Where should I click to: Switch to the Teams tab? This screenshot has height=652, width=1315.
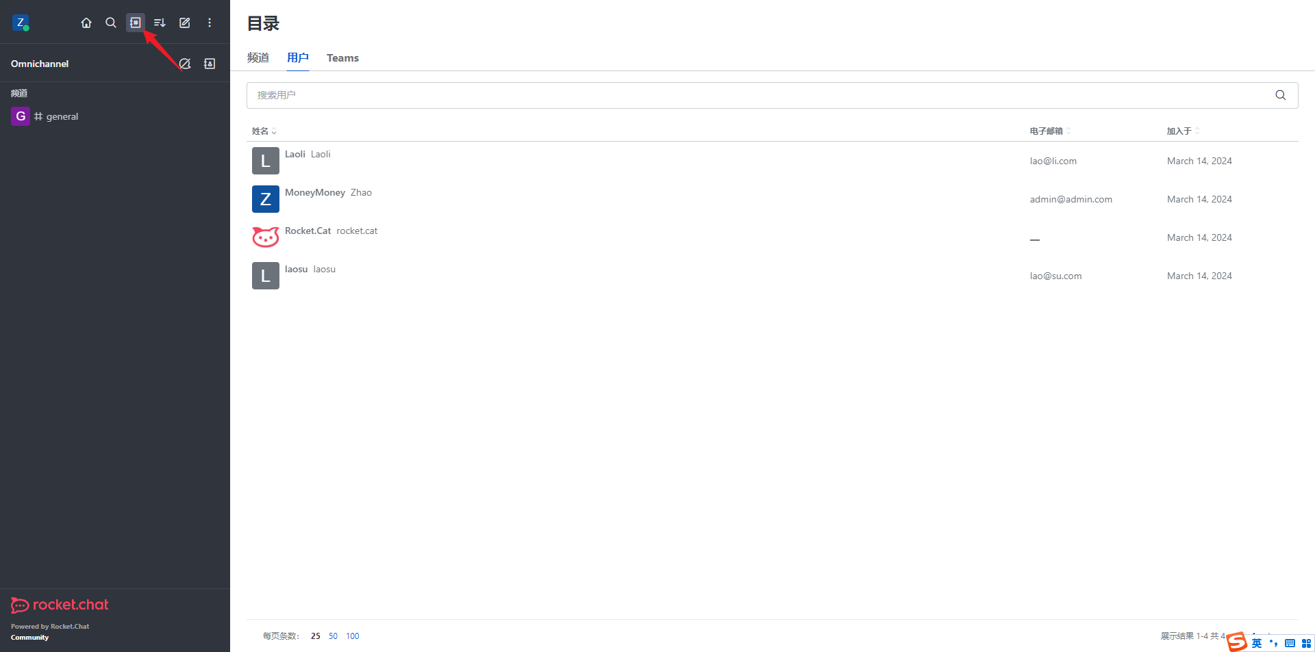pyautogui.click(x=342, y=58)
